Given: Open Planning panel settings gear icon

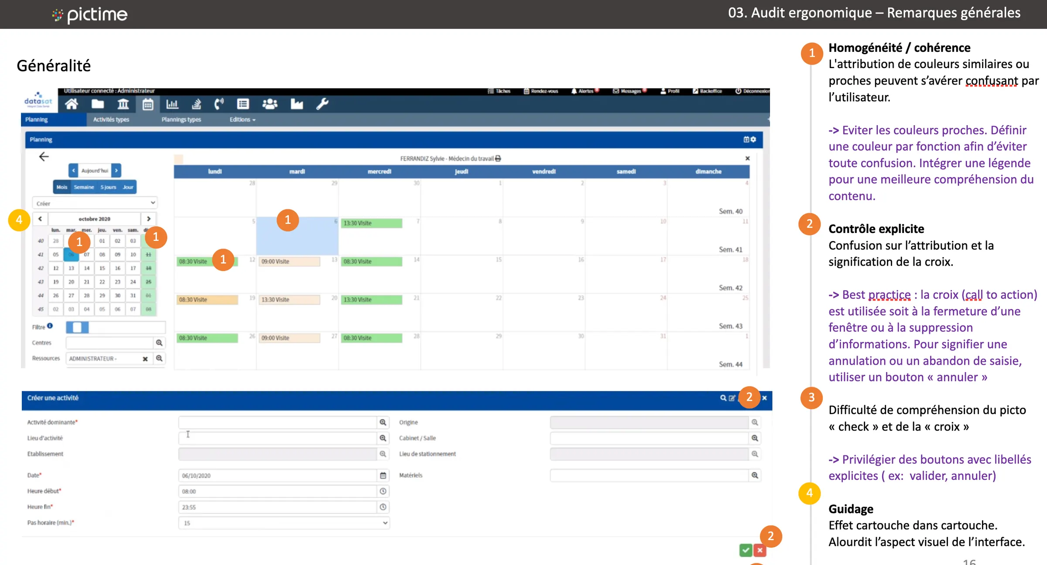Looking at the screenshot, I should click(x=753, y=139).
